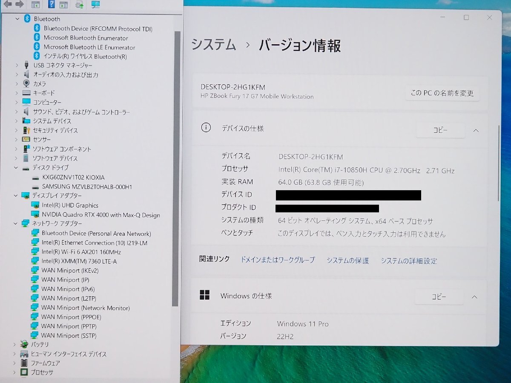Click the キーボード category icon
The width and height of the screenshot is (511, 383).
tap(26, 93)
